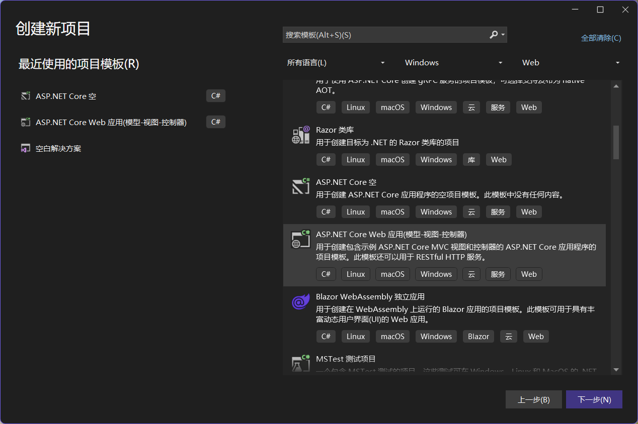The width and height of the screenshot is (638, 424).
Task: Click the ASP.NET Core Web 应用 icon in recent templates
Action: 25,122
